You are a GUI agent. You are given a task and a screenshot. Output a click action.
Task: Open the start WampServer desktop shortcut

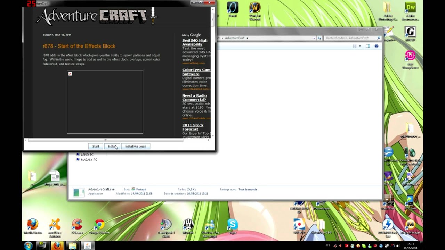410,60
